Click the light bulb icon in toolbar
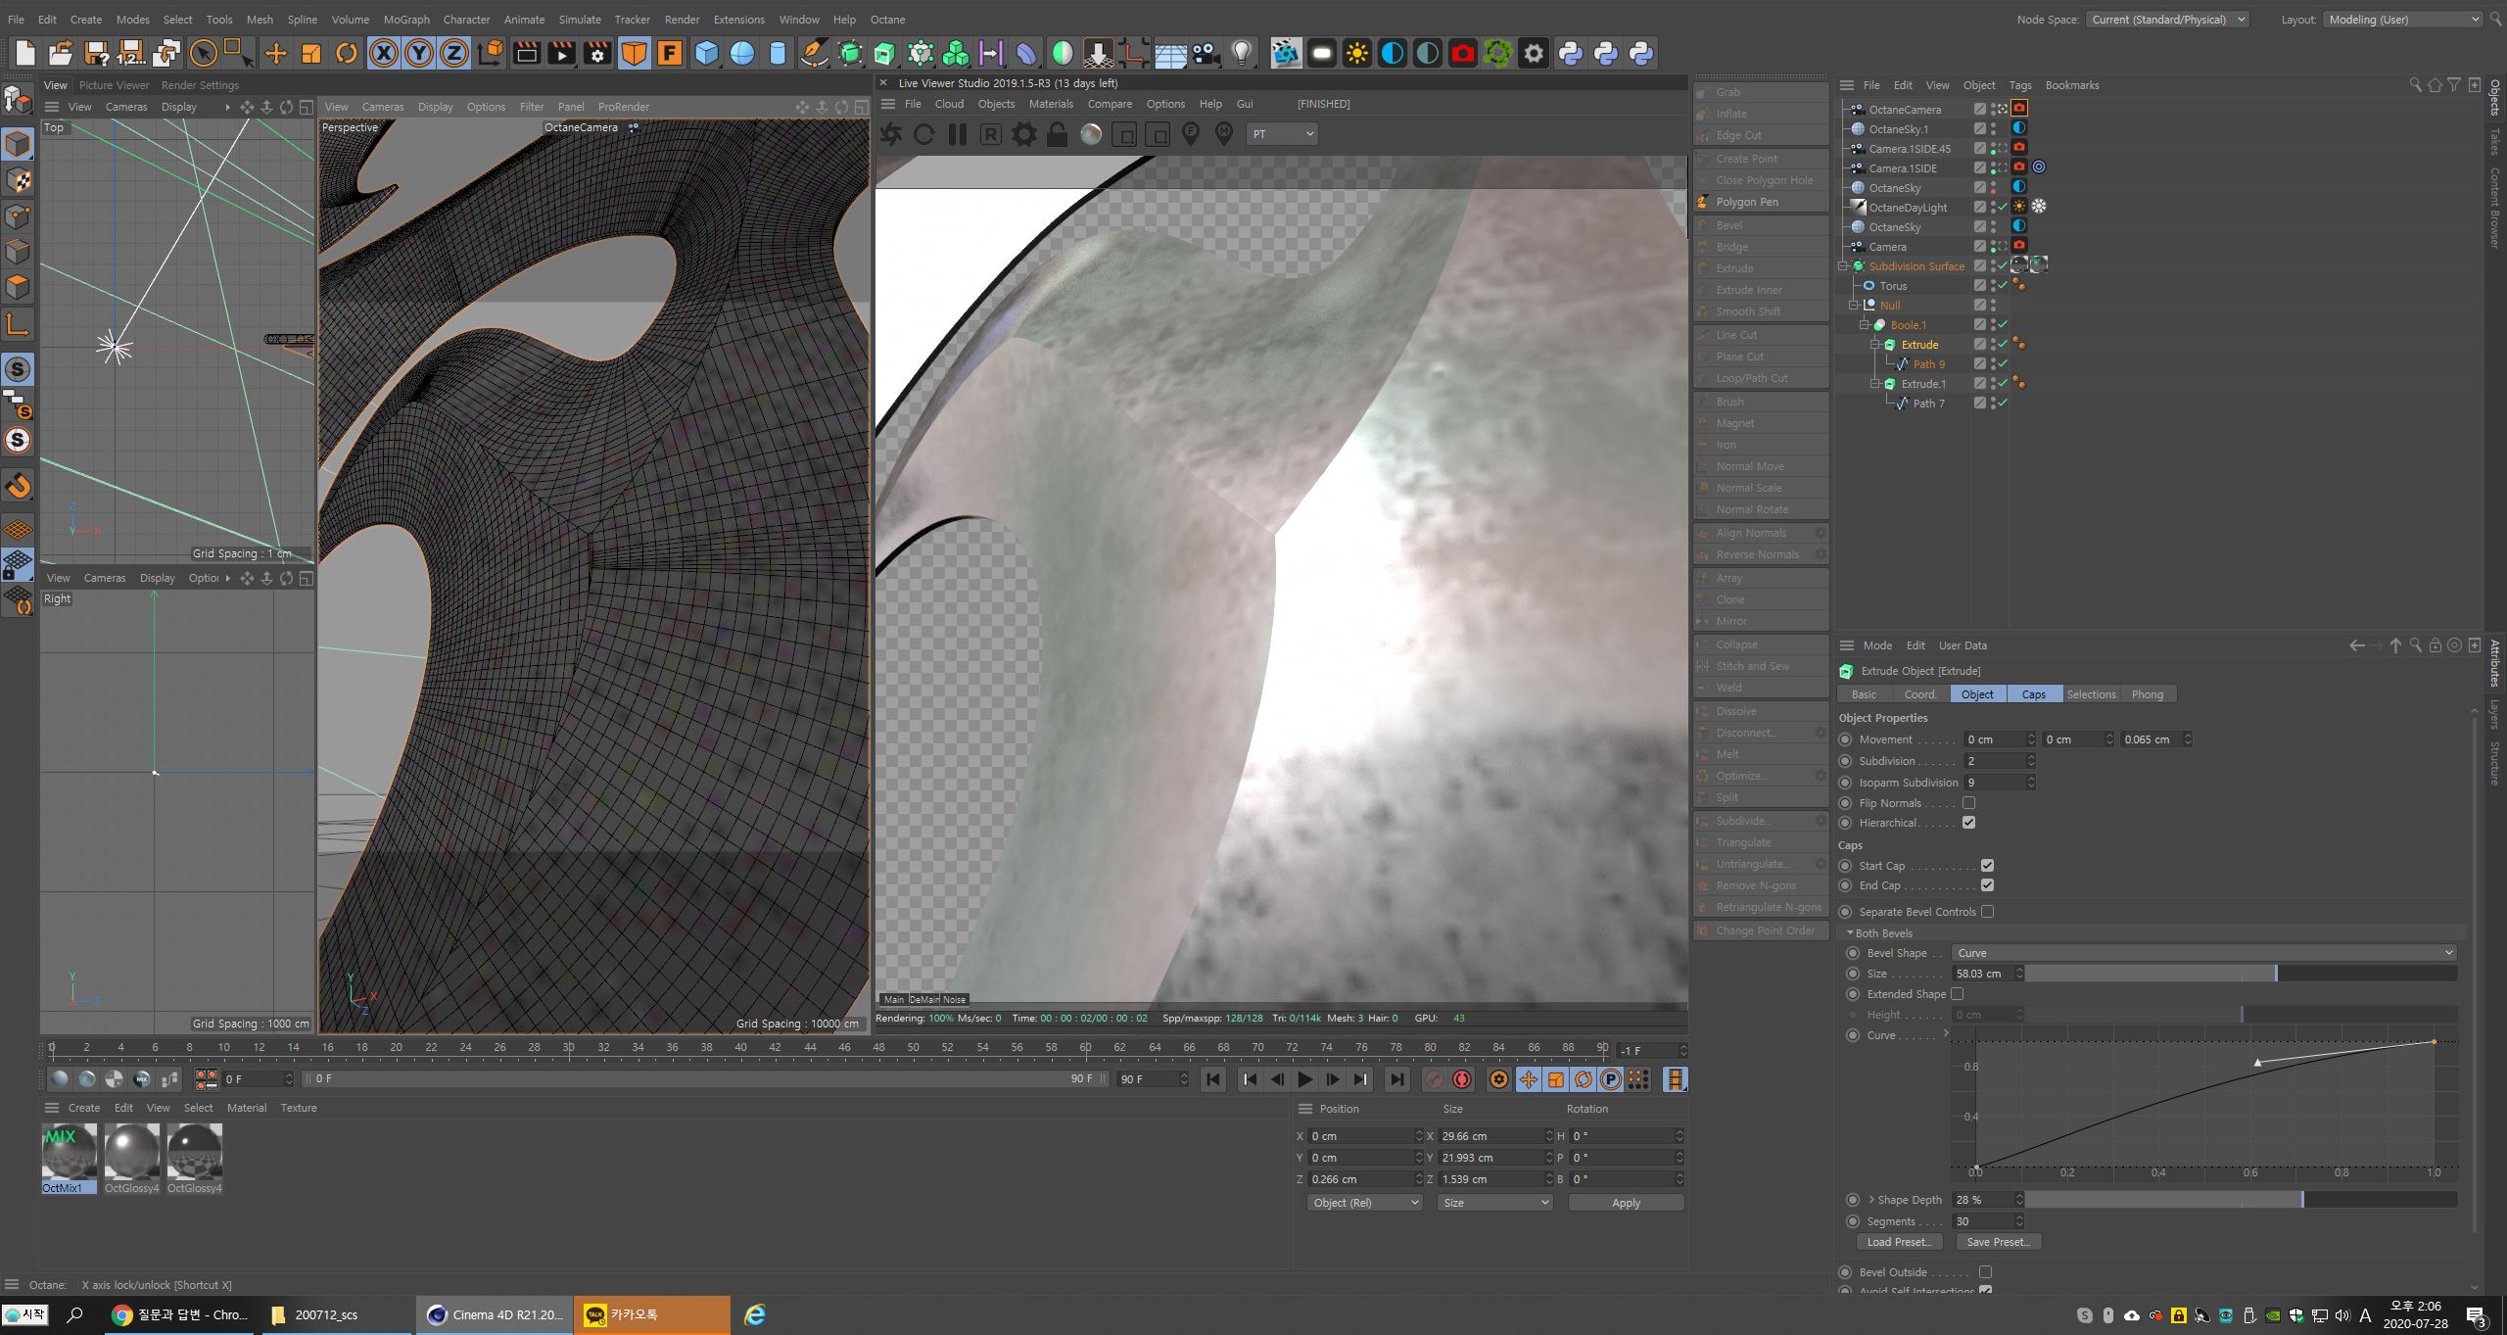The image size is (2507, 1335). pos(1242,53)
